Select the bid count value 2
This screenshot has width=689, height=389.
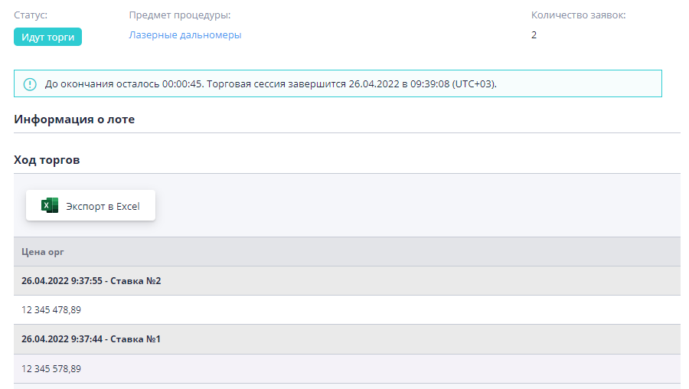coord(534,35)
